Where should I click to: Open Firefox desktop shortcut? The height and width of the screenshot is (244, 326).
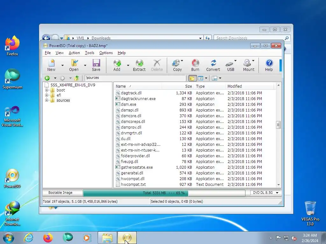(x=12, y=46)
